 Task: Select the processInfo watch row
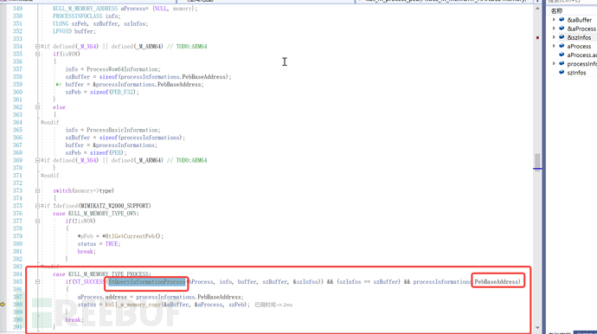coord(573,64)
